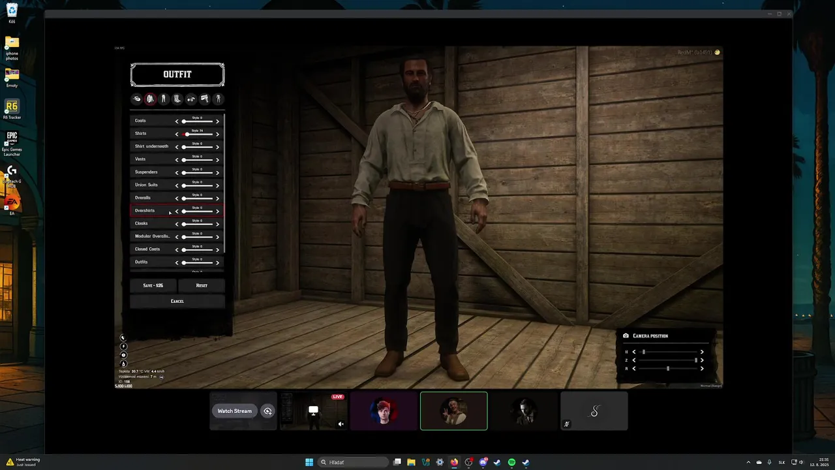
Task: Click next style arrow for Overshirts
Action: (217, 211)
